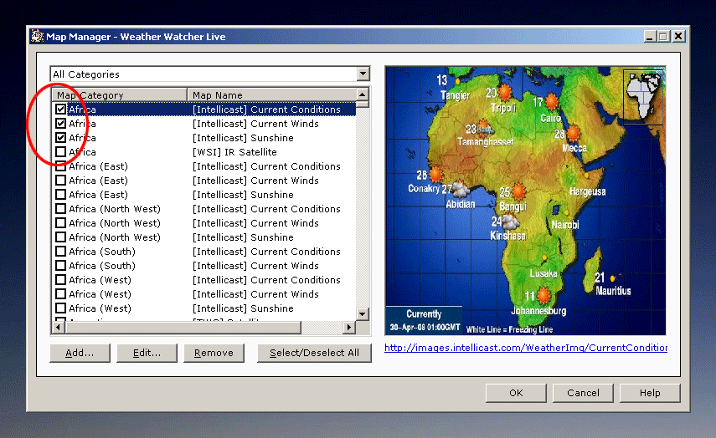Screen dimensions: 716x438
Task: Click the Map Manager title bar icon
Action: [x=37, y=37]
